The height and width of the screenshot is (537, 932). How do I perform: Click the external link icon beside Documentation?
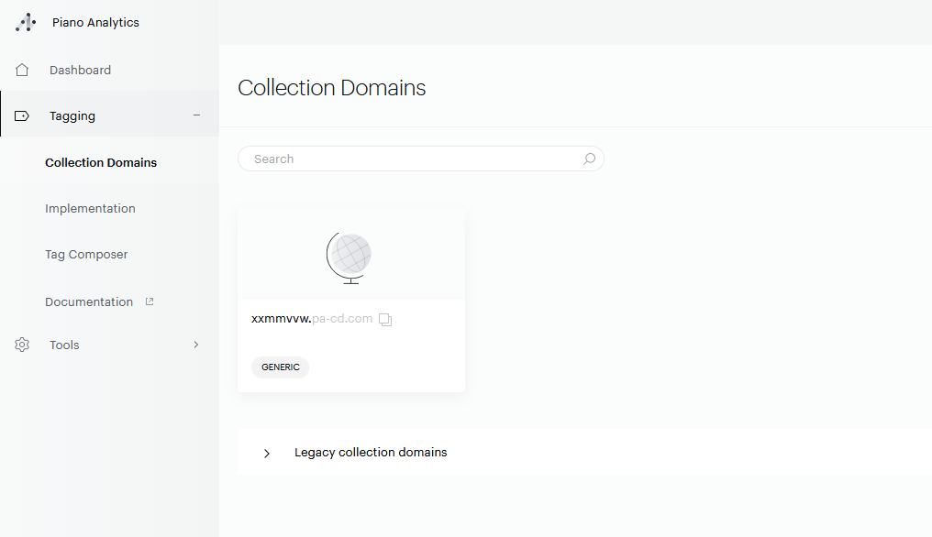click(150, 301)
